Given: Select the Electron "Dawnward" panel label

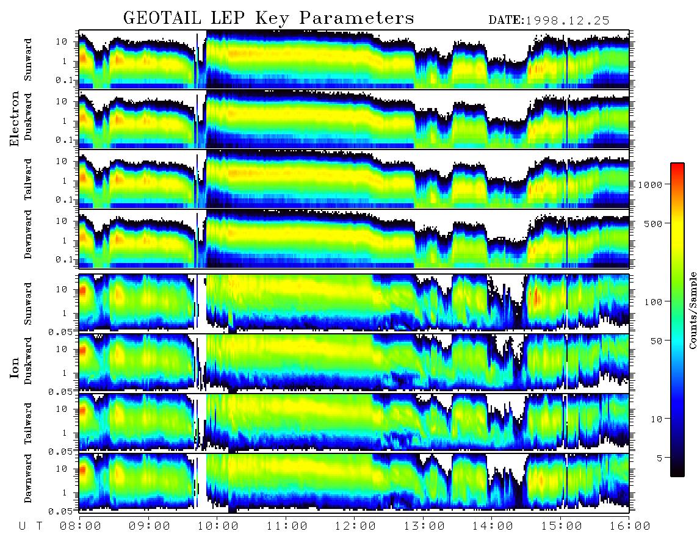Looking at the screenshot, I should (x=28, y=234).
